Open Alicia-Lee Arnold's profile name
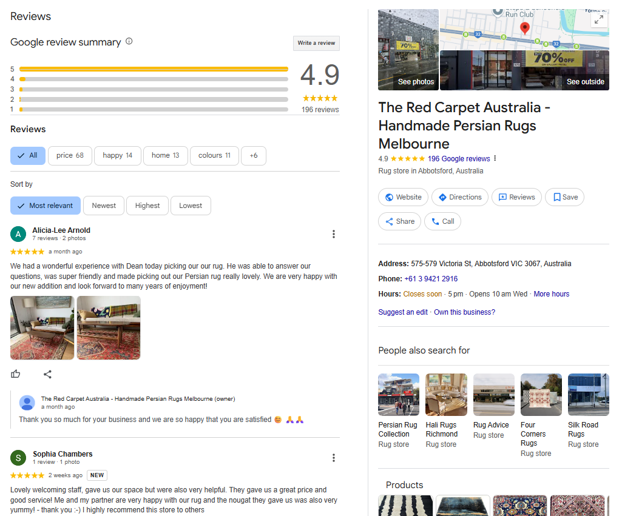639x516 pixels. pyautogui.click(x=61, y=230)
